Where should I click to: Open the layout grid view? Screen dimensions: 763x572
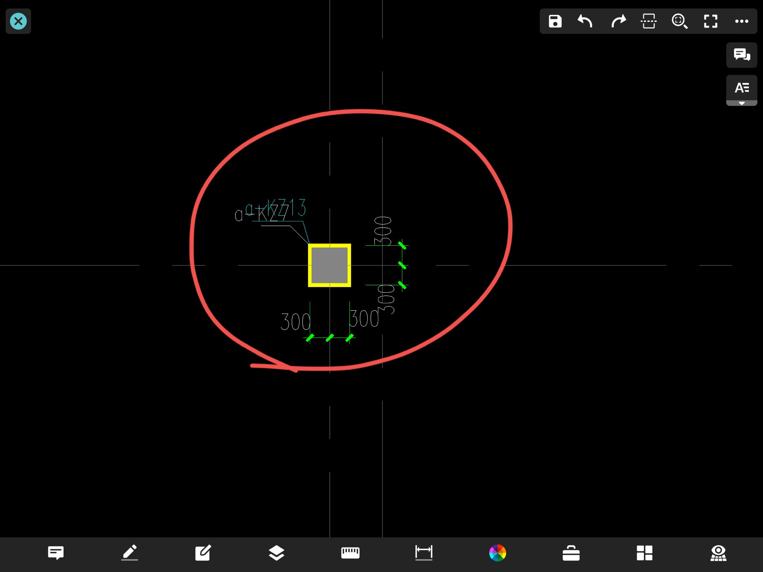pos(645,553)
